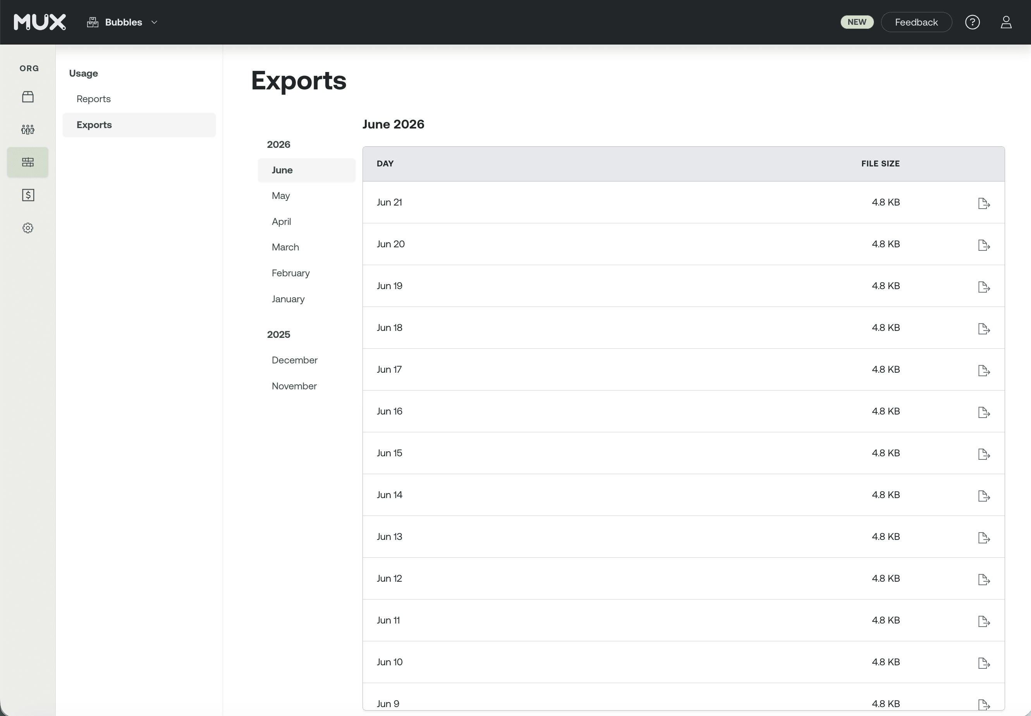Select January in the 2026 list

[288, 299]
